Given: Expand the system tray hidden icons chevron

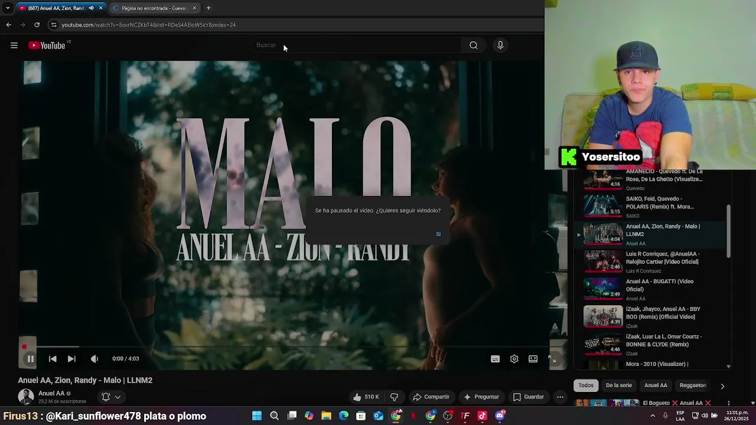Looking at the screenshot, I should click(653, 416).
